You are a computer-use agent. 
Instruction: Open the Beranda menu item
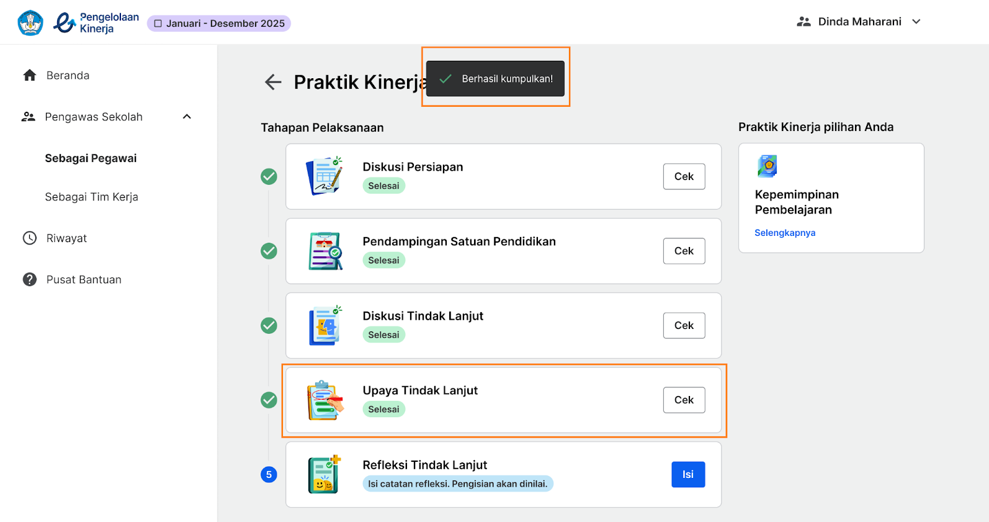(68, 76)
